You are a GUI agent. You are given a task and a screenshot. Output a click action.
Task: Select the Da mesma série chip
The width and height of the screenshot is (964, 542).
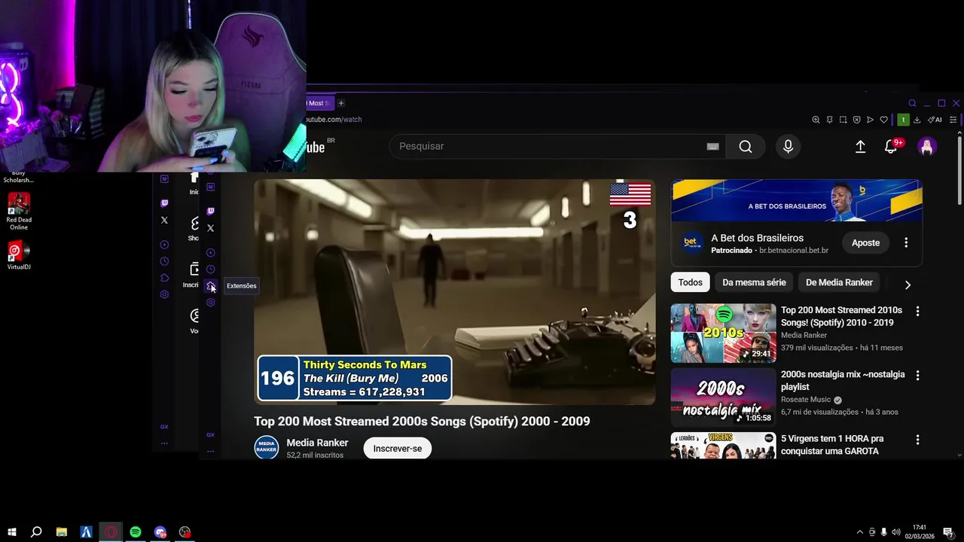(x=754, y=282)
